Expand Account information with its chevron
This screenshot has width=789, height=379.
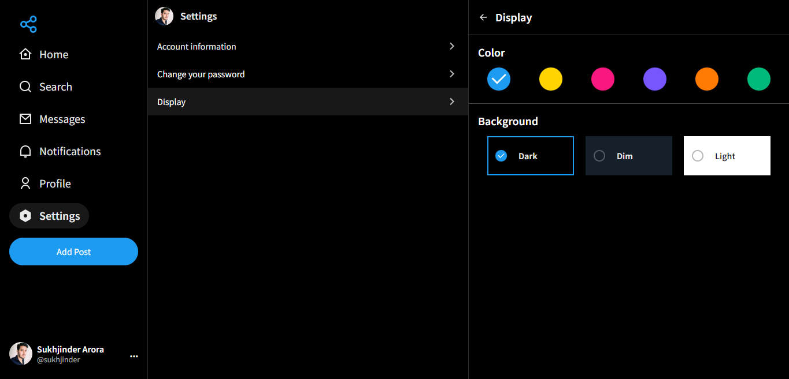pos(452,46)
